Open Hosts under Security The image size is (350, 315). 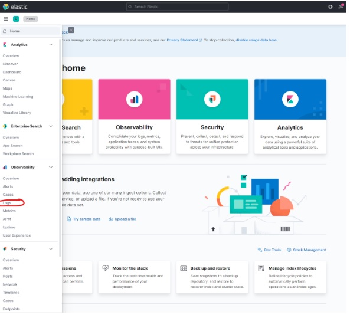click(x=8, y=277)
